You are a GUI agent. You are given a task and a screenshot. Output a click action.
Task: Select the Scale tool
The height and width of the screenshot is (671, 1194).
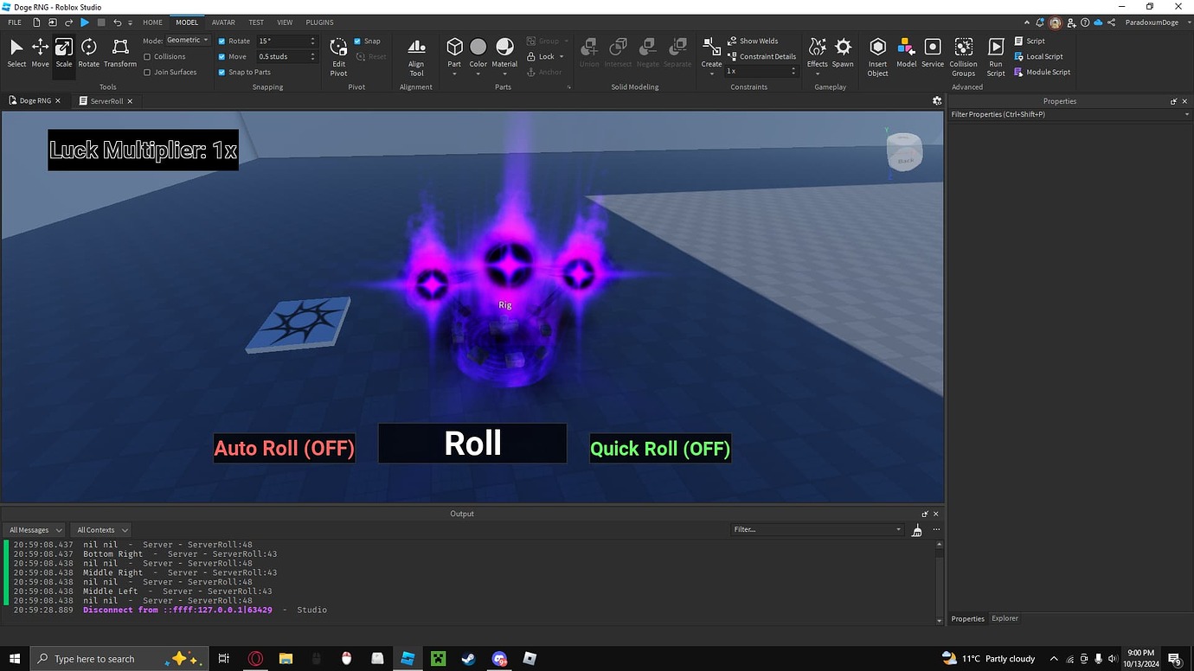click(63, 53)
